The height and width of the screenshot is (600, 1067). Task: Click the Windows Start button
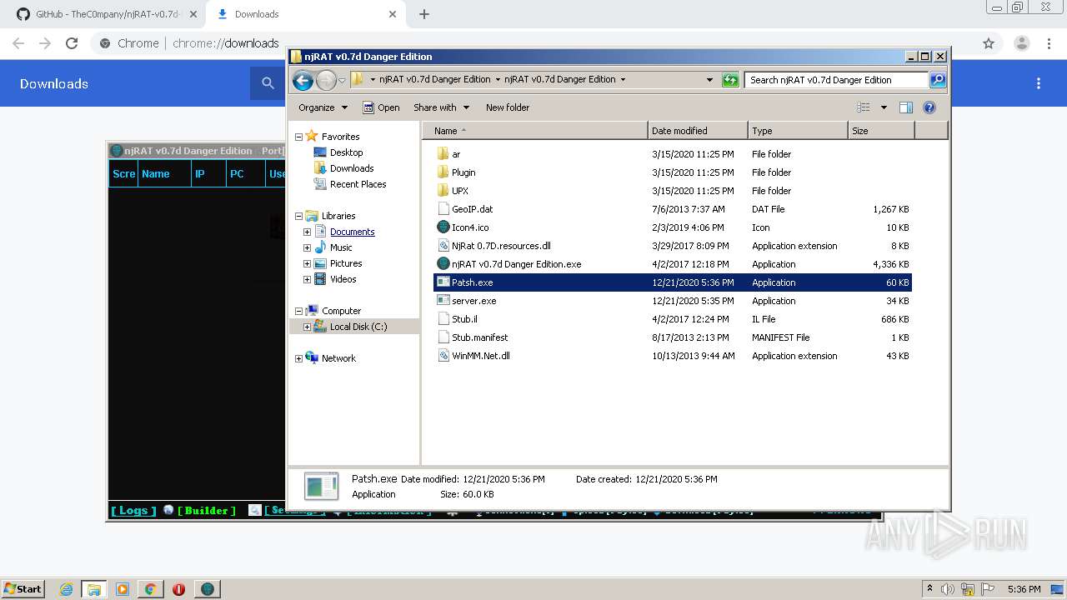tap(23, 588)
